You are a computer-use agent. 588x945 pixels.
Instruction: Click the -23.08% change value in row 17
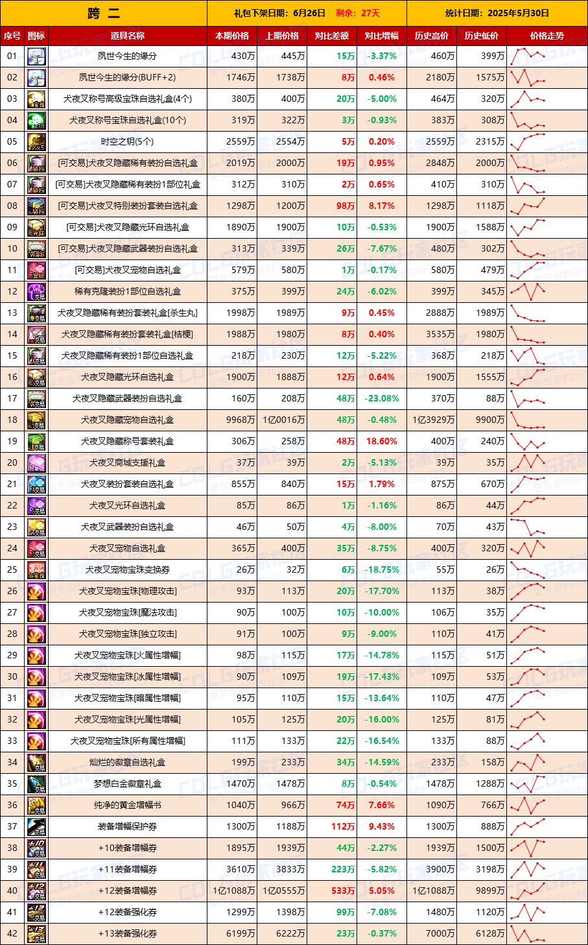(x=381, y=399)
